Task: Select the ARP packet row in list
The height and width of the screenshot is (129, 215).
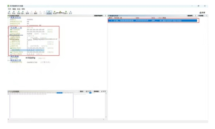Action: coord(153,21)
